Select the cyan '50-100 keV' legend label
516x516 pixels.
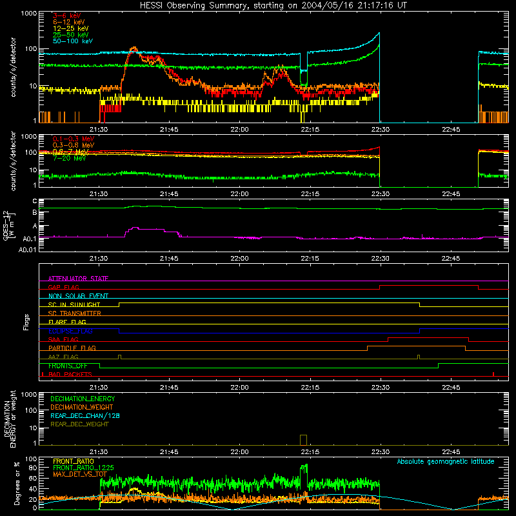[x=73, y=41]
